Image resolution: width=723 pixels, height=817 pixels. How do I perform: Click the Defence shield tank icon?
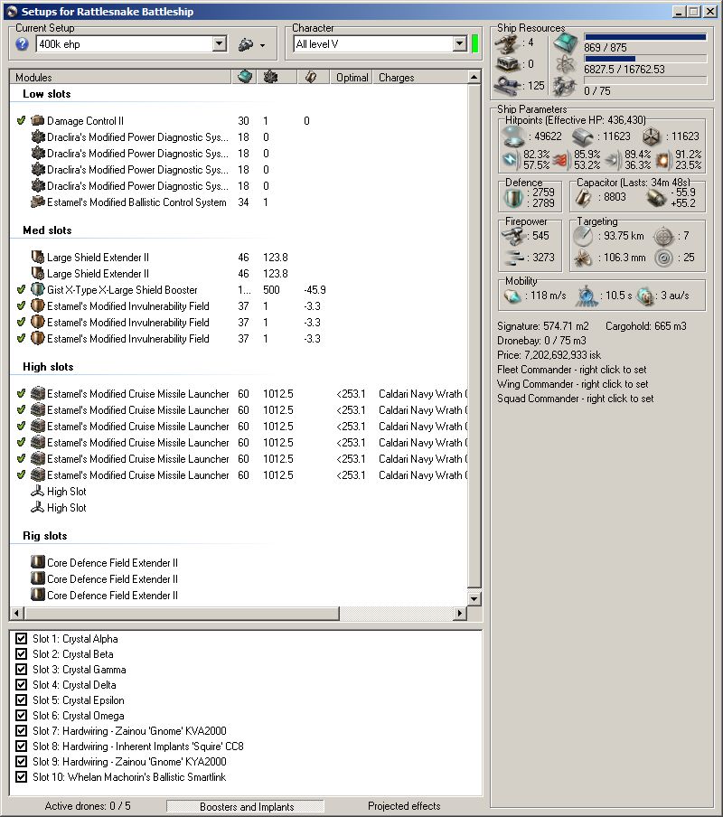(513, 198)
